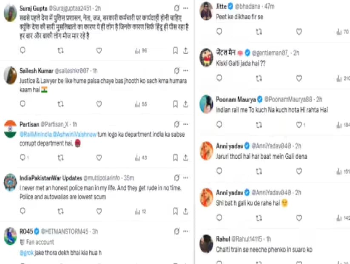Viewport: 350px width, 264px height.
Task: Reply to Anni yadav's 'Jaruri thodi hai' tweet
Action: (x=219, y=171)
